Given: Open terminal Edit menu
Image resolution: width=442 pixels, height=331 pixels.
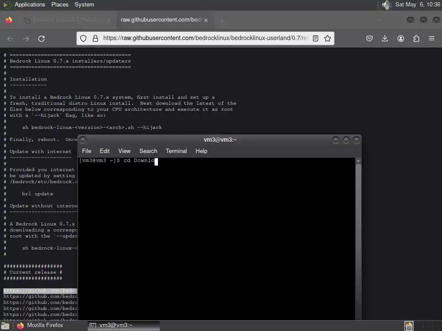Looking at the screenshot, I should [104, 151].
